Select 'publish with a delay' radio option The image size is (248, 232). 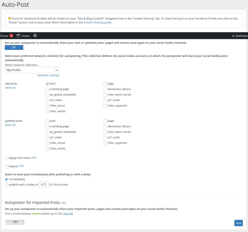pos(6,185)
